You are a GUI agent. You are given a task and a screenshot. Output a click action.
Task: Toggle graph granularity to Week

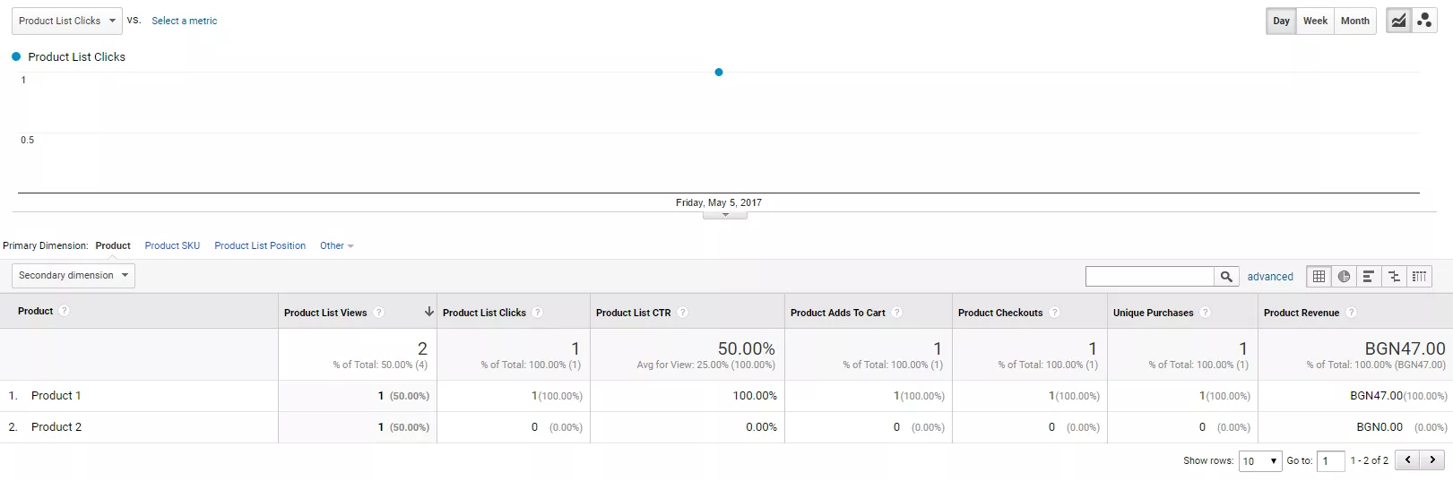pos(1315,21)
